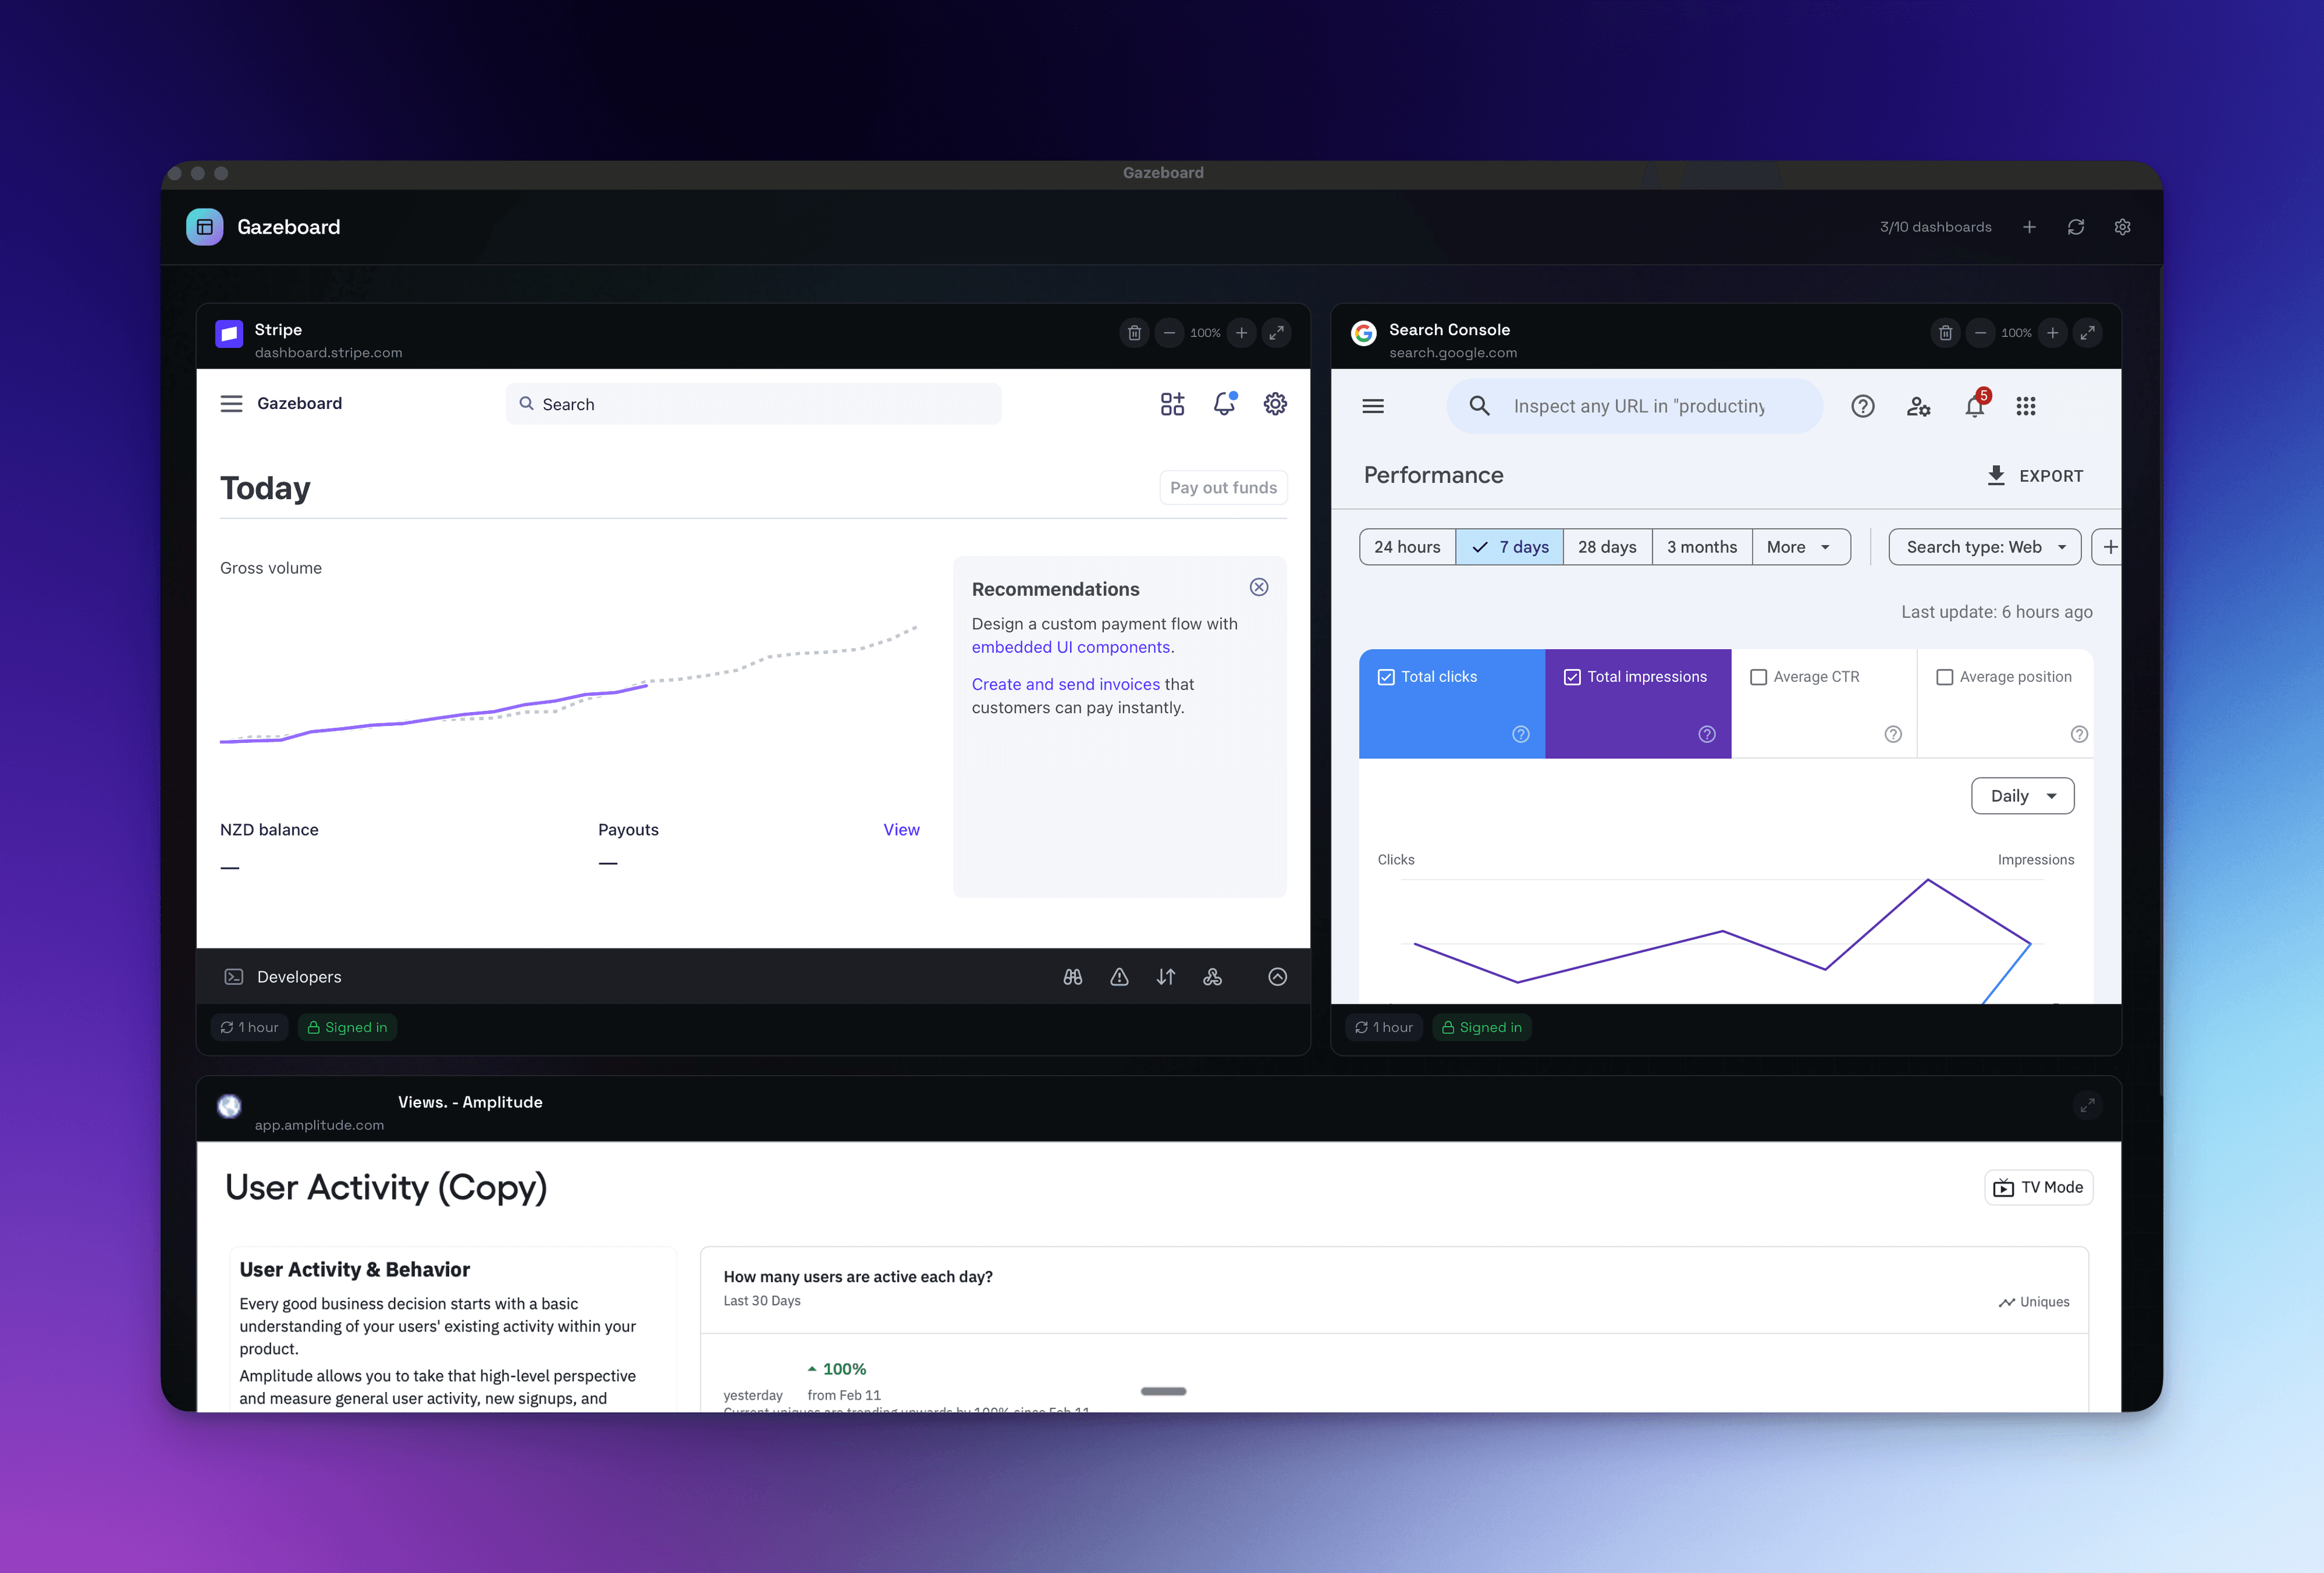The width and height of the screenshot is (2324, 1573).
Task: Open the Google apps grid in Search Console
Action: (2027, 406)
